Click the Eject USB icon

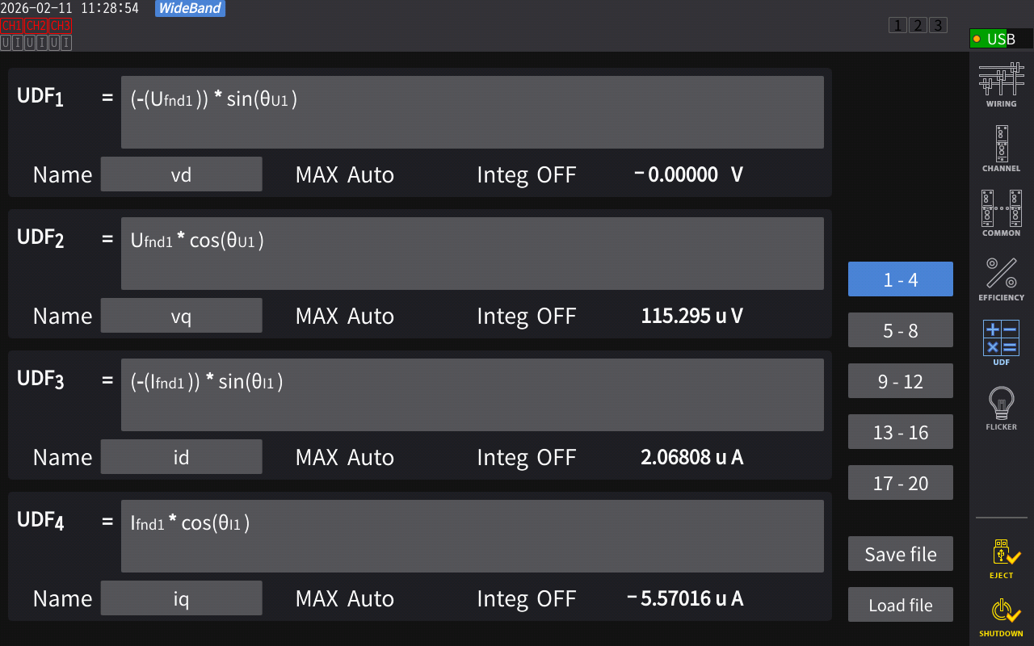click(1001, 558)
